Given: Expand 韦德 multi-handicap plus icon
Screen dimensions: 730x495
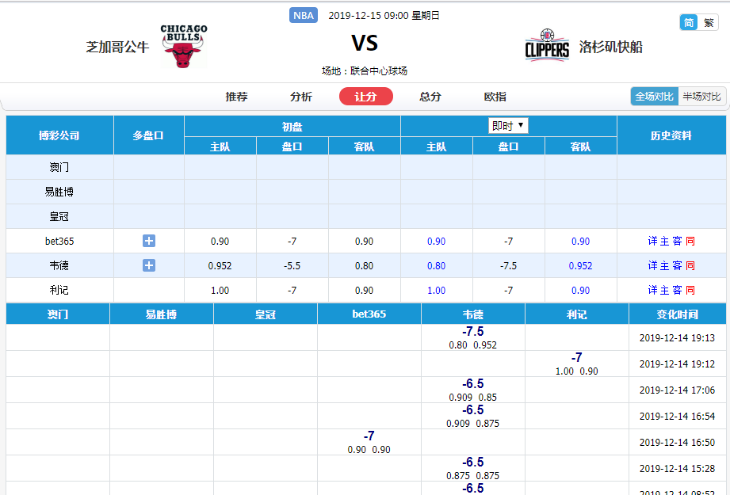Looking at the screenshot, I should click(x=149, y=265).
